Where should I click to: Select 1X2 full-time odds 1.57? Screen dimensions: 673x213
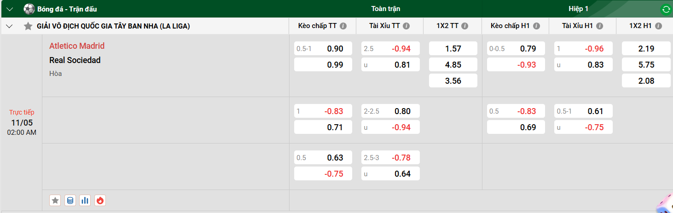coord(453,48)
